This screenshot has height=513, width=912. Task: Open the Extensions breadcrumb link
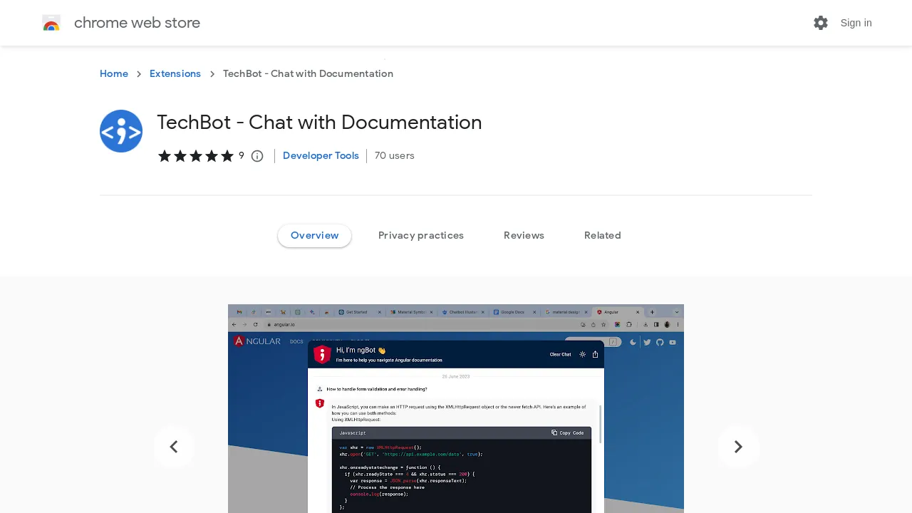[175, 73]
